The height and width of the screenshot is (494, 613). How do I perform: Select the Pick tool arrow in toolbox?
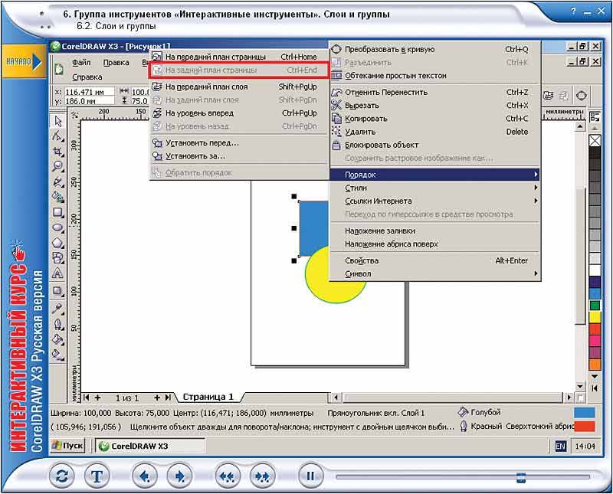[57, 121]
